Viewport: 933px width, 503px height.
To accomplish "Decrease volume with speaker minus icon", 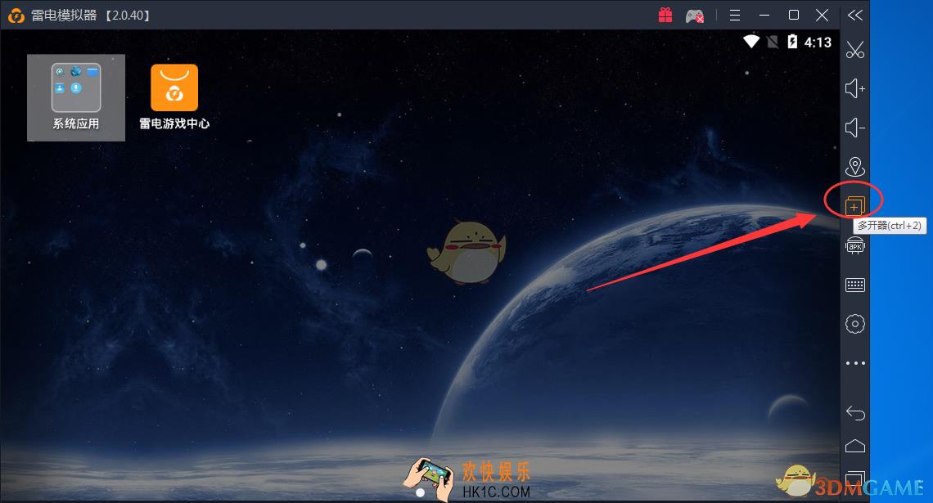I will pos(855,128).
